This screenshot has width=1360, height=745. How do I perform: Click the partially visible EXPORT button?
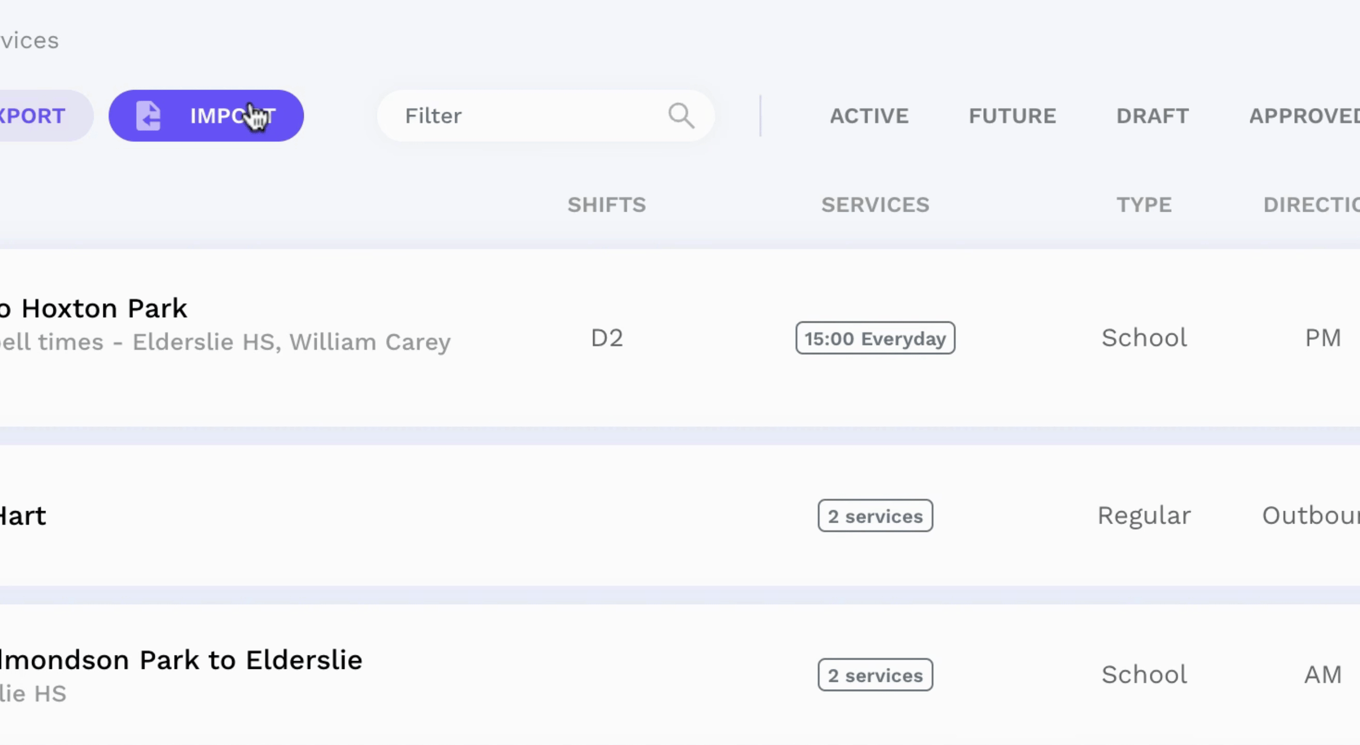(x=47, y=115)
